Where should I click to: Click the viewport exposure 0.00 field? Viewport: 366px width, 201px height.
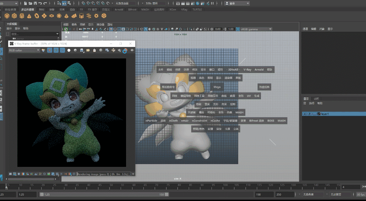pyautogui.click(x=218, y=29)
